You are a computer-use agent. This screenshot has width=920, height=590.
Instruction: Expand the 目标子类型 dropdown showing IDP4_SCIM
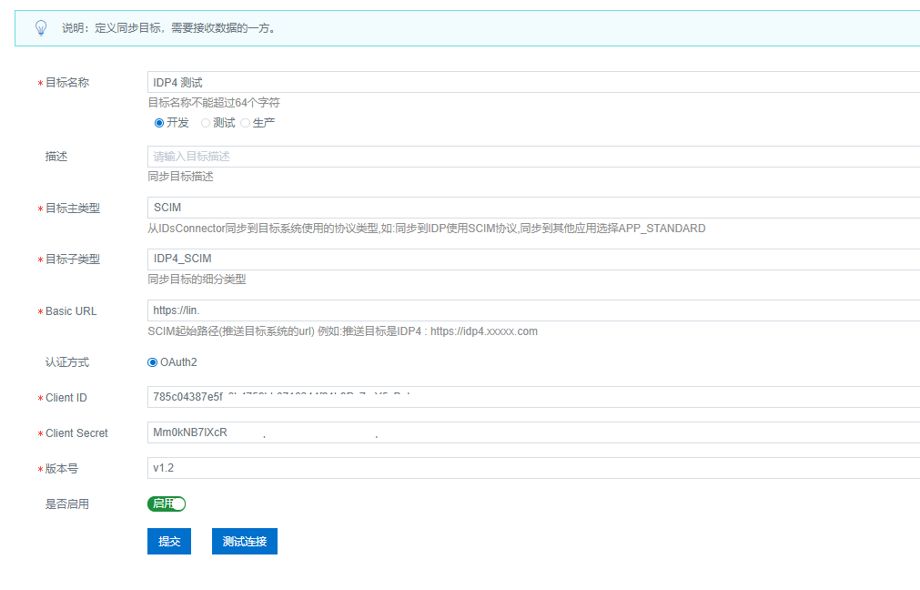pos(532,259)
